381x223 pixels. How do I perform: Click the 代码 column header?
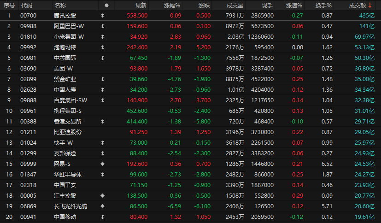point(27,6)
